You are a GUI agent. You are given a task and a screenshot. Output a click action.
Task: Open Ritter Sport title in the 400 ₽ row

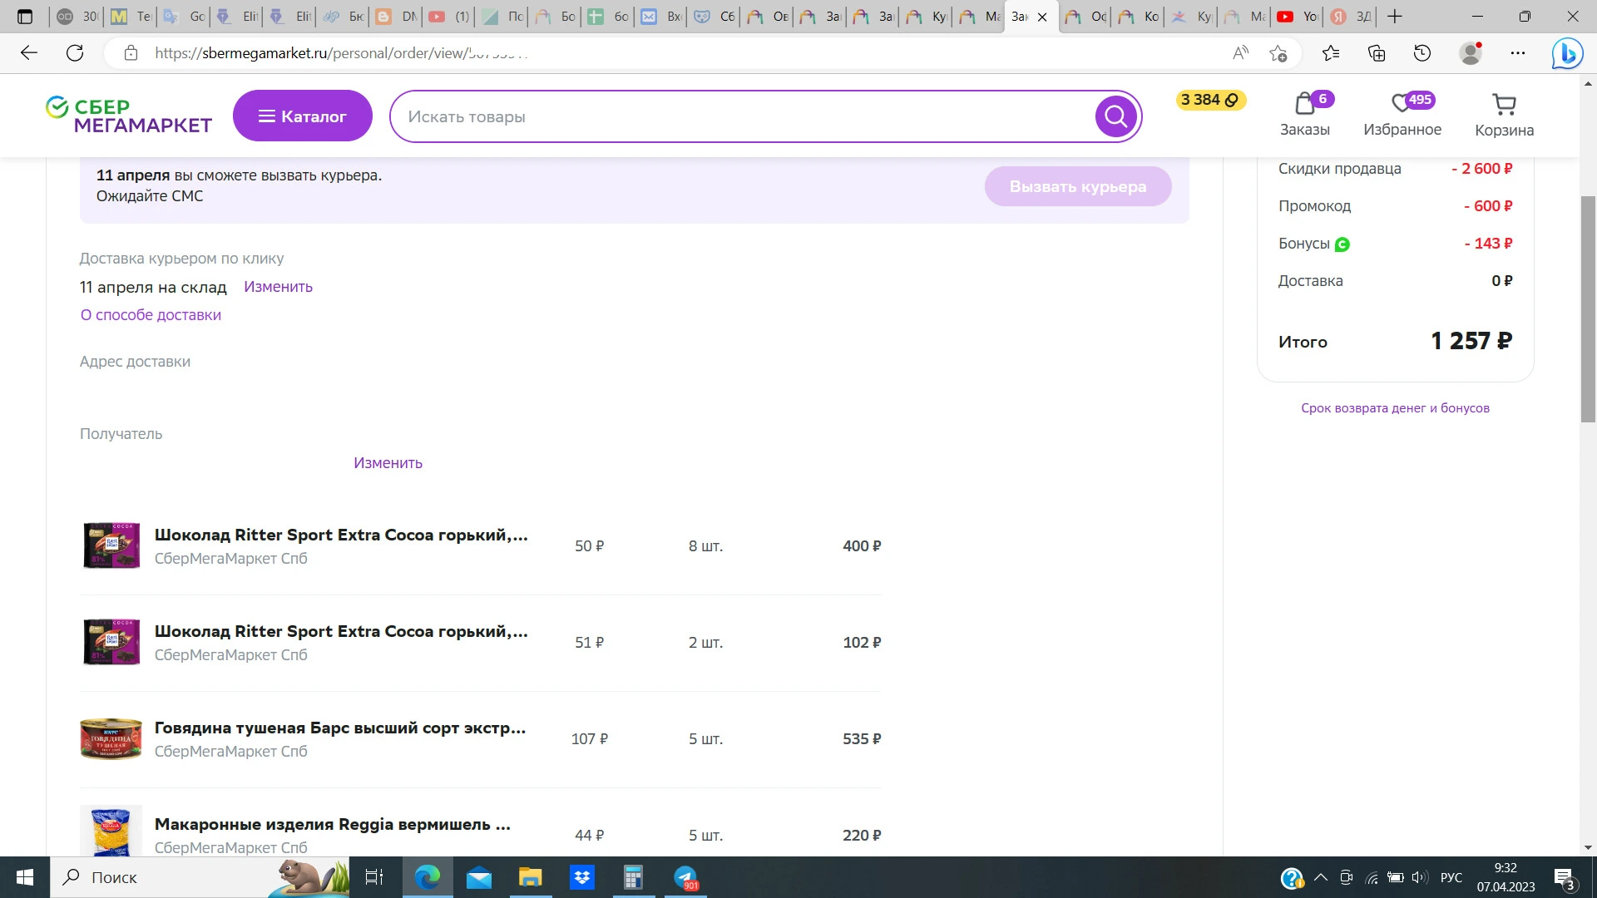[x=341, y=535]
